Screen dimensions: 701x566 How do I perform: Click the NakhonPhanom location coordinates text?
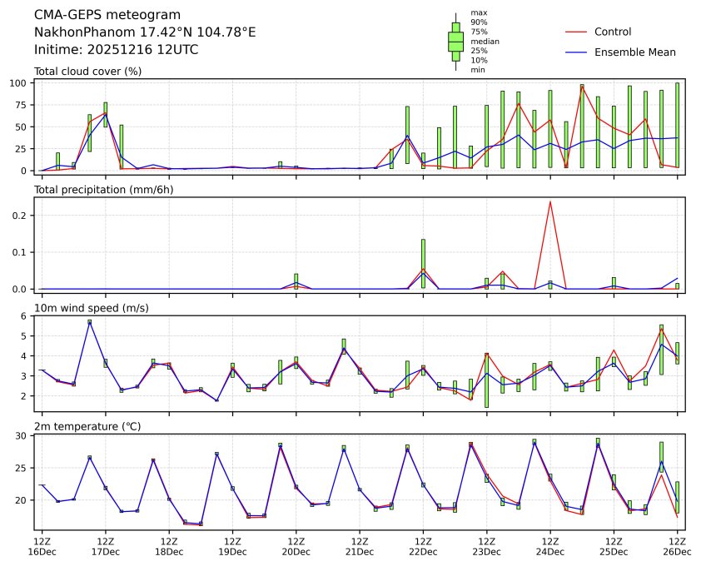pyautogui.click(x=145, y=32)
